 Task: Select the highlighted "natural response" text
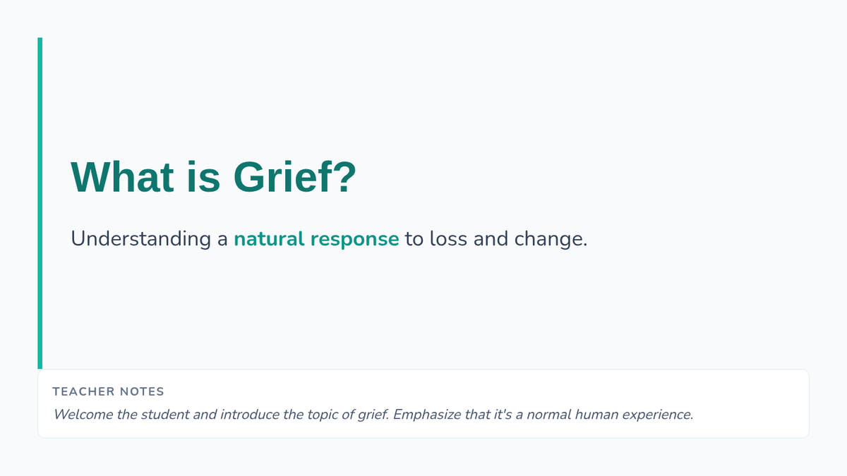tap(316, 239)
